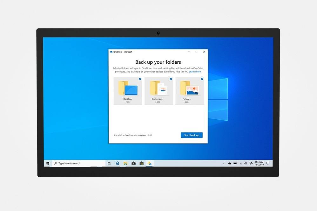This screenshot has height=211, width=317.
Task: Open the Windows Start menu
Action: (48, 163)
